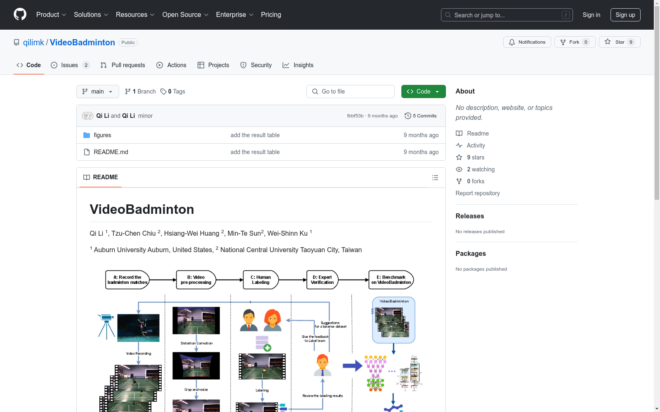660x412 pixels.
Task: Click the git branch icon next to 1 Branch
Action: [128, 91]
